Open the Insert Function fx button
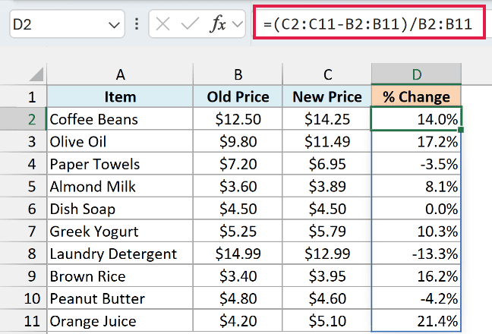This screenshot has width=492, height=334. 217,24
